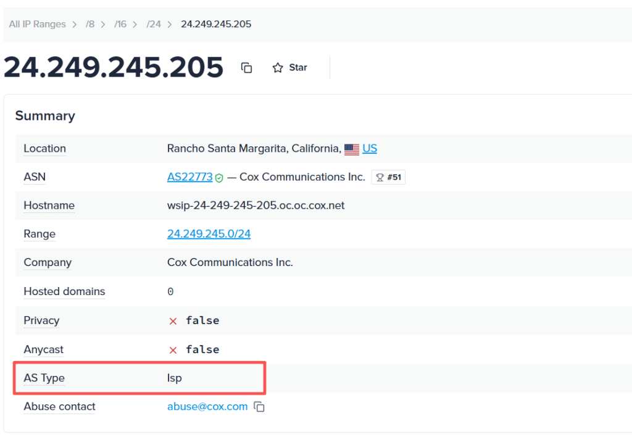Go to the /8 breadcrumb level
Viewport: 632px width, 442px height.
90,24
